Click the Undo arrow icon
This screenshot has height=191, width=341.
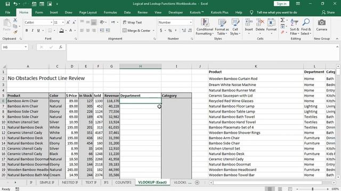coord(15,4)
